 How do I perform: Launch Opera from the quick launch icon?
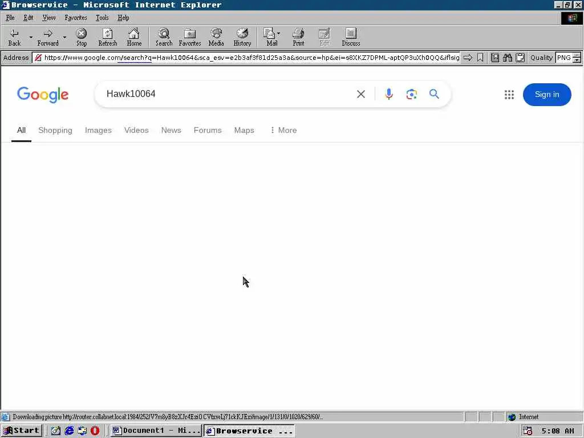point(95,431)
